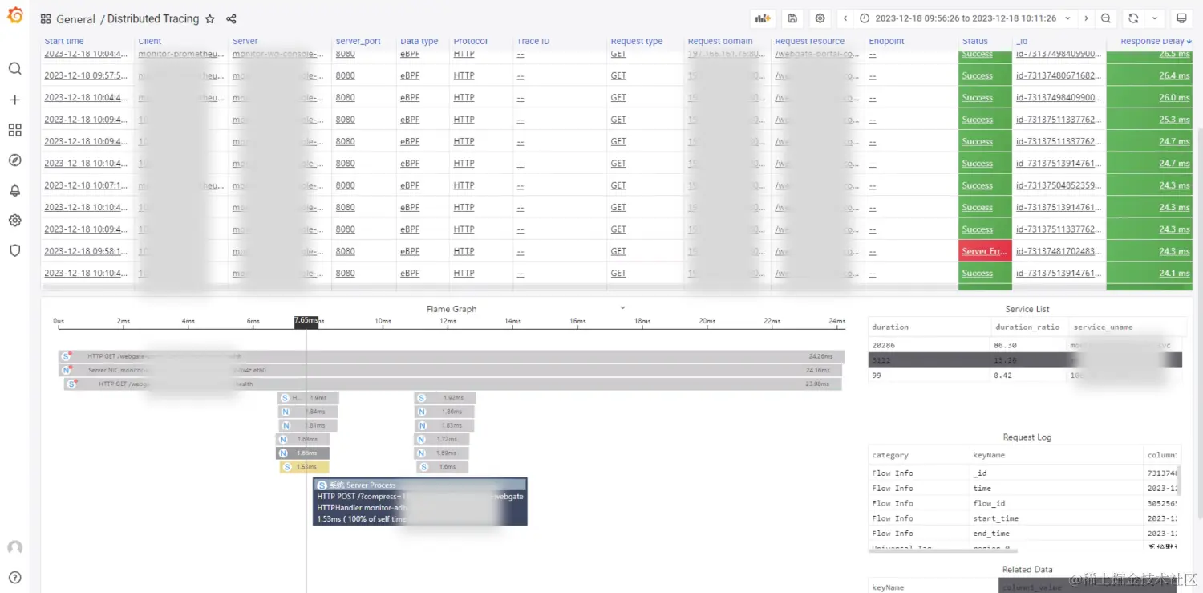Open the auto-refresh interval dropdown
The width and height of the screenshot is (1203, 593).
point(1154,18)
